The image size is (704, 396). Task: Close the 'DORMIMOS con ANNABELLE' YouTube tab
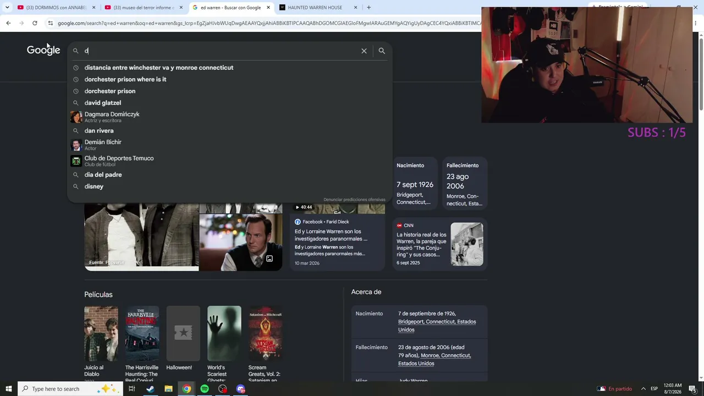(x=94, y=8)
